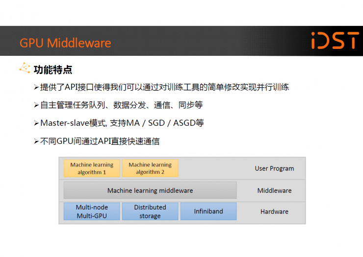This screenshot has width=363, height=257.
Task: Click the Master-slave模式 bullet line
Action: 119,123
